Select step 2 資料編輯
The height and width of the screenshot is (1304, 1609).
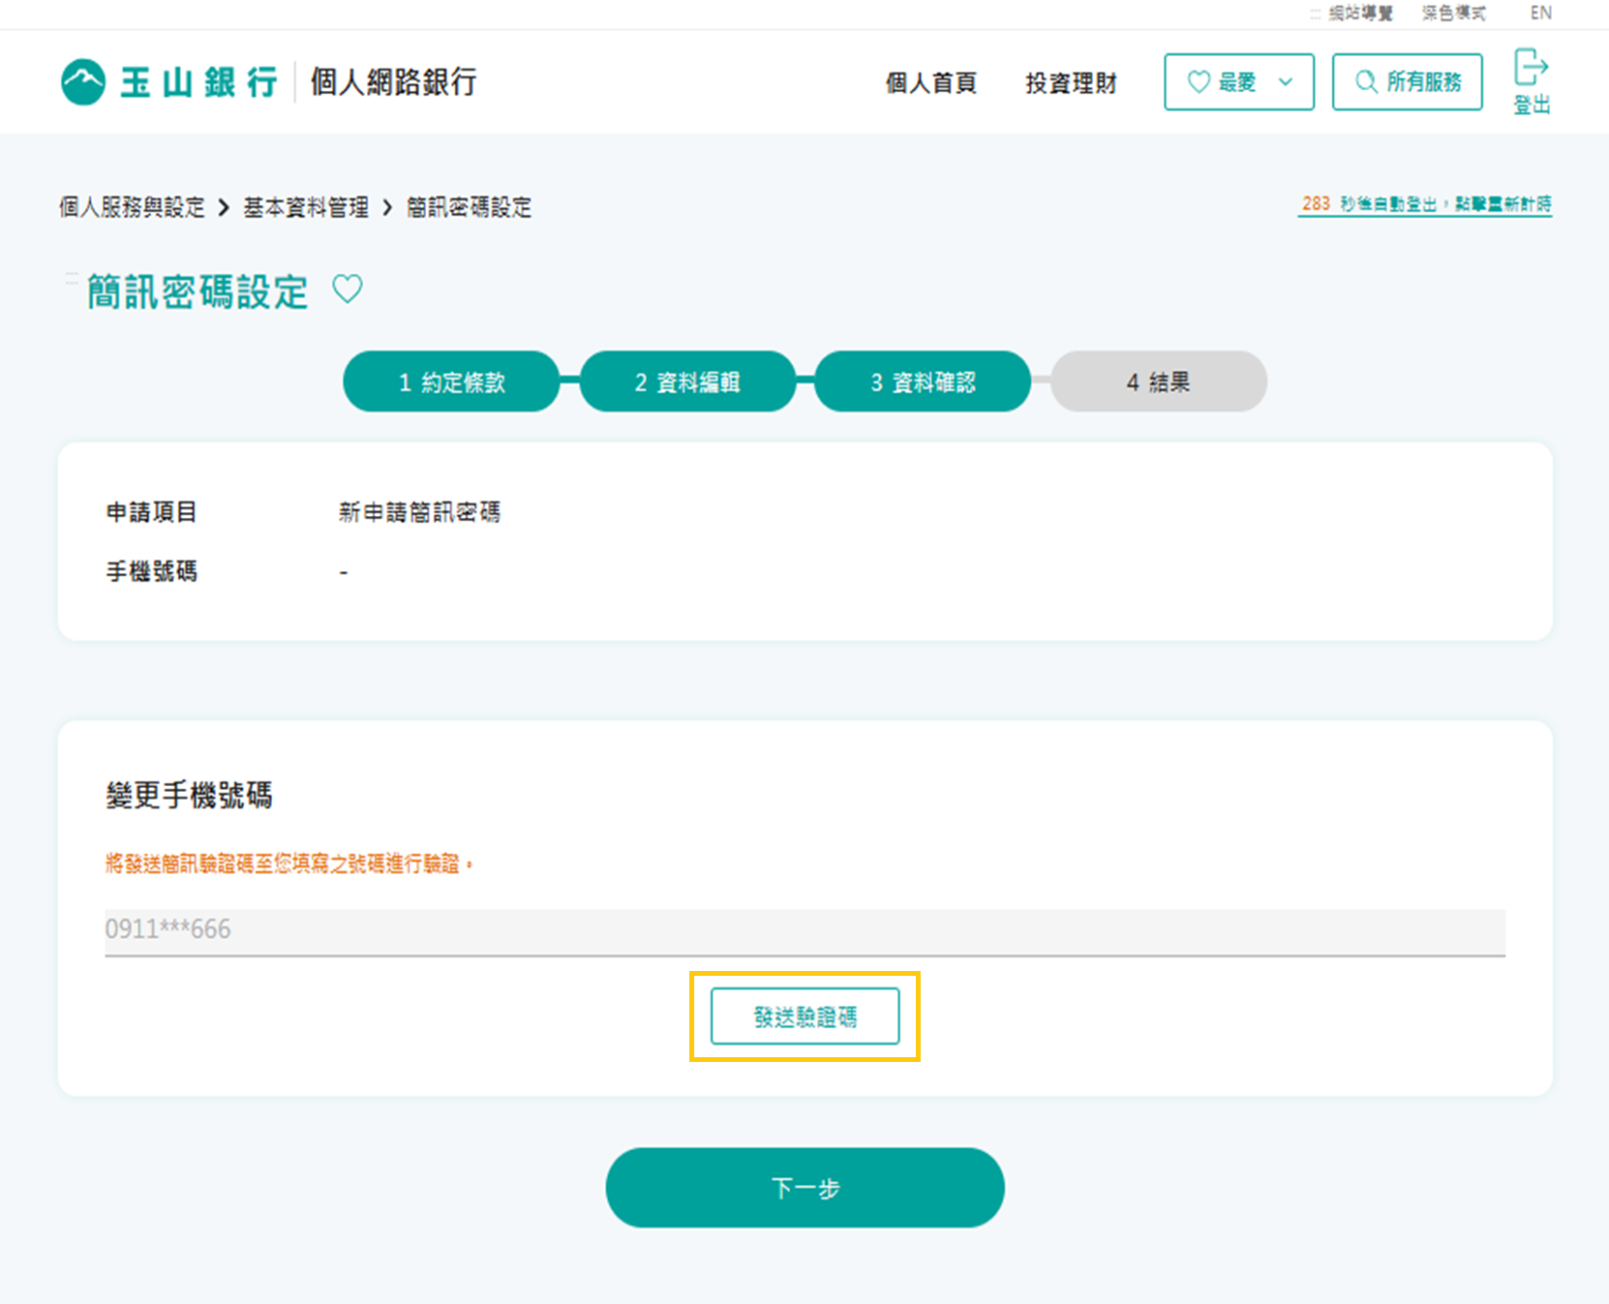click(x=687, y=381)
